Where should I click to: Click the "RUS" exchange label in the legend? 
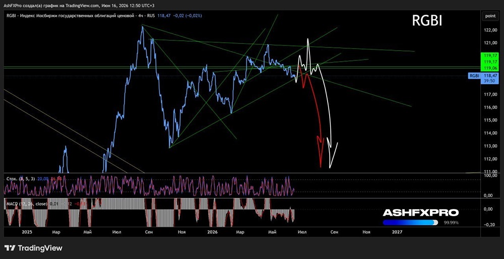pos(151,16)
